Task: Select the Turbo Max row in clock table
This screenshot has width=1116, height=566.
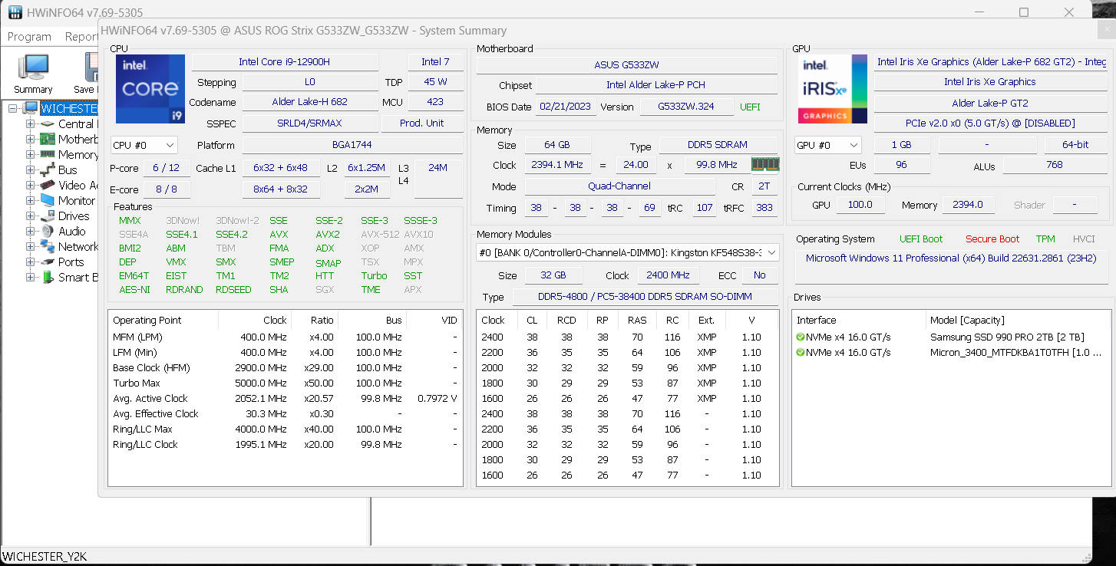Action: coord(286,383)
